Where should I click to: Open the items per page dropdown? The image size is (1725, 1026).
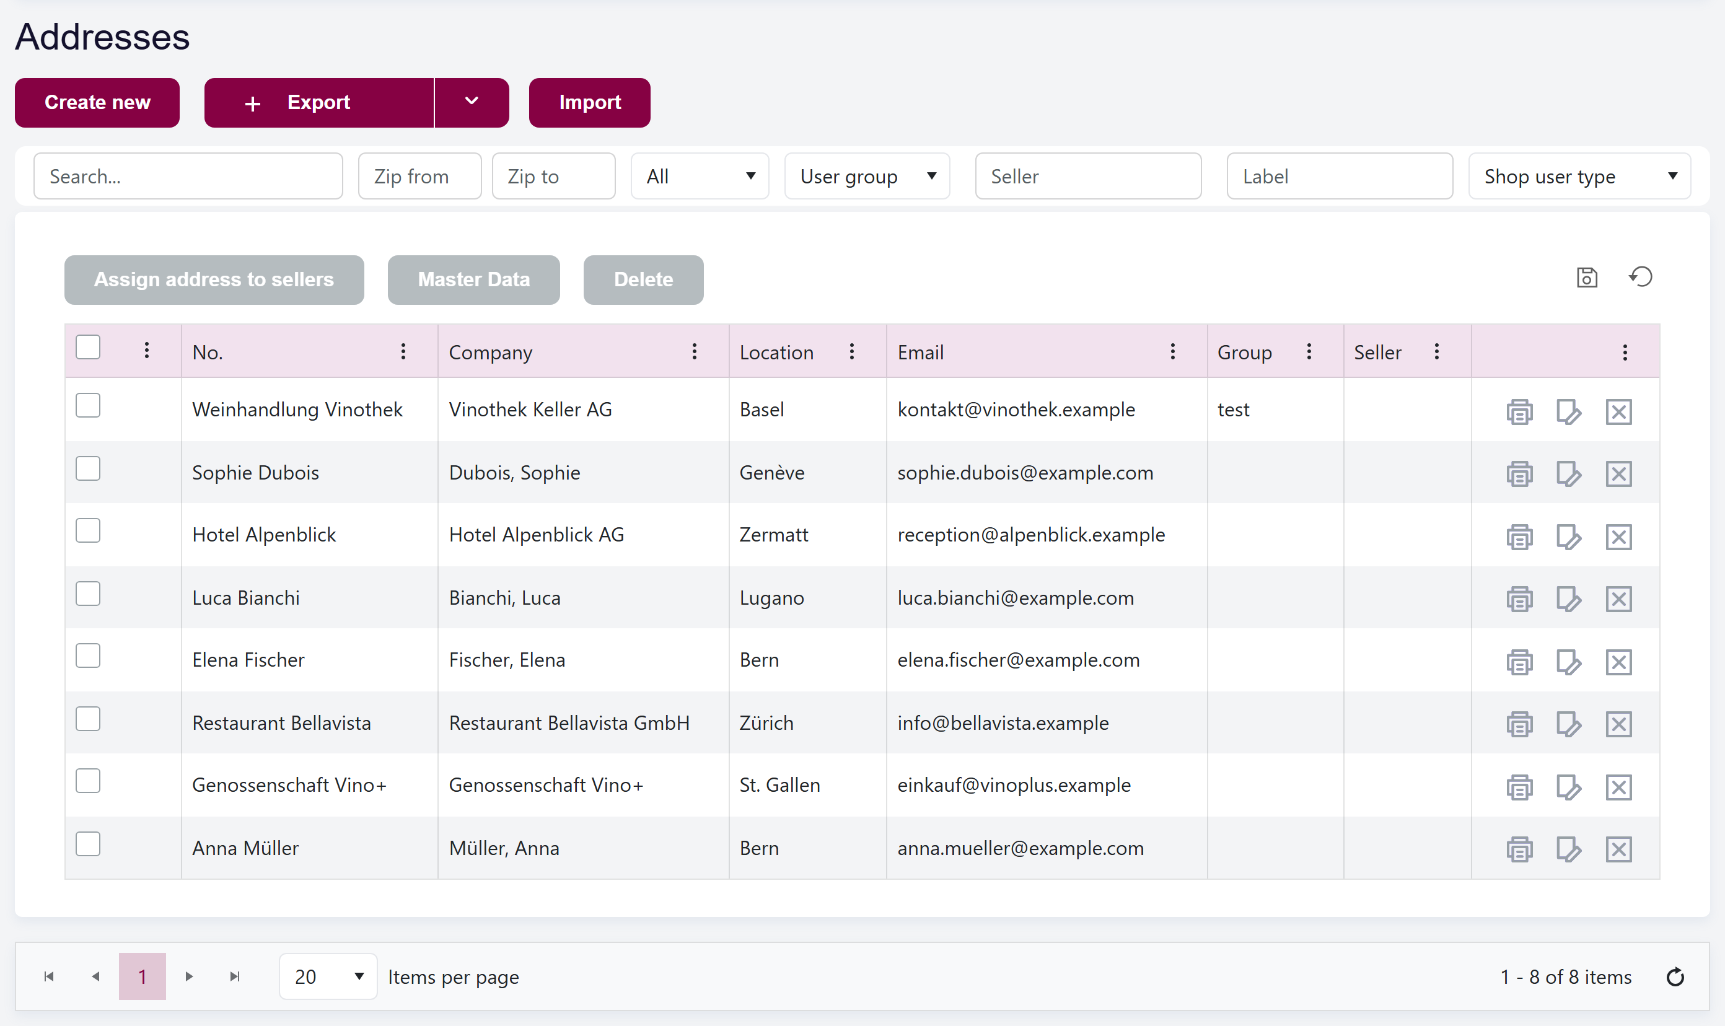(x=328, y=976)
